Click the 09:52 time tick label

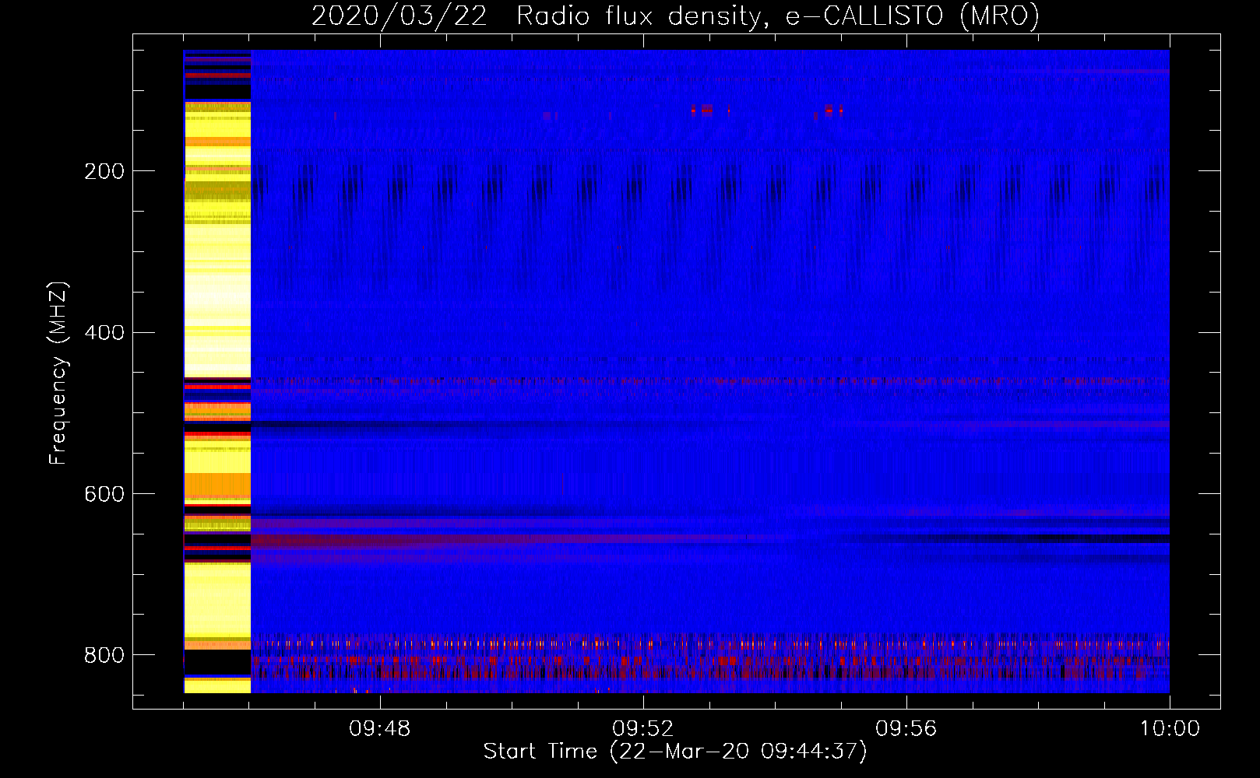point(643,729)
